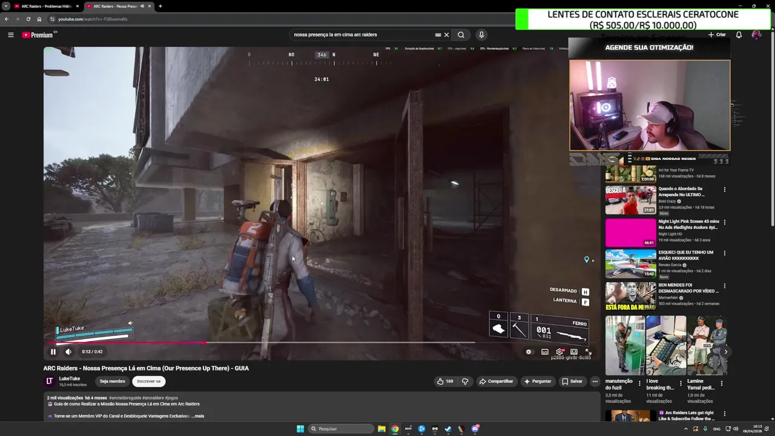Open YouTube notifications bell

point(739,35)
